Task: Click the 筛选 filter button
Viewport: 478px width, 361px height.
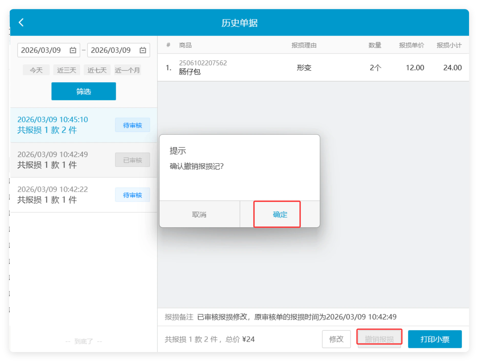Action: point(83,91)
